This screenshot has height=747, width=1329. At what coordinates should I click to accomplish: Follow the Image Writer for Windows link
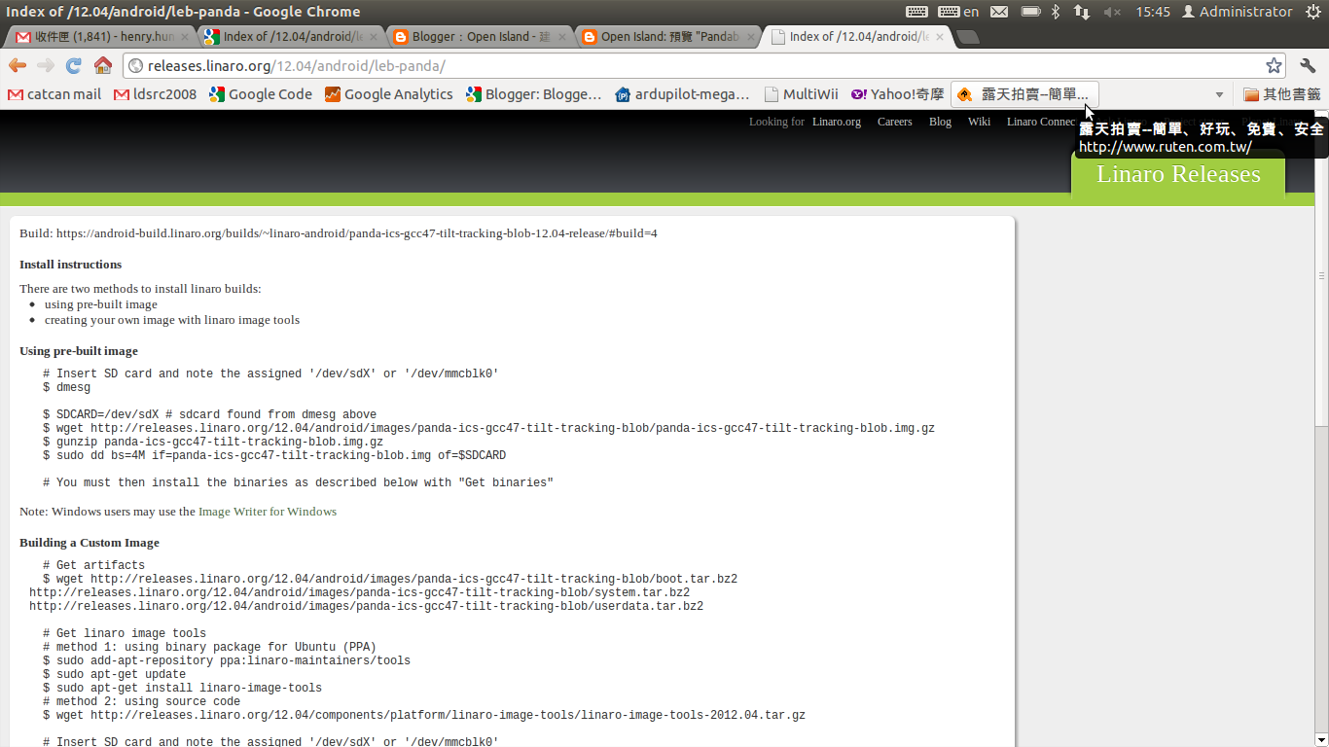(x=268, y=512)
